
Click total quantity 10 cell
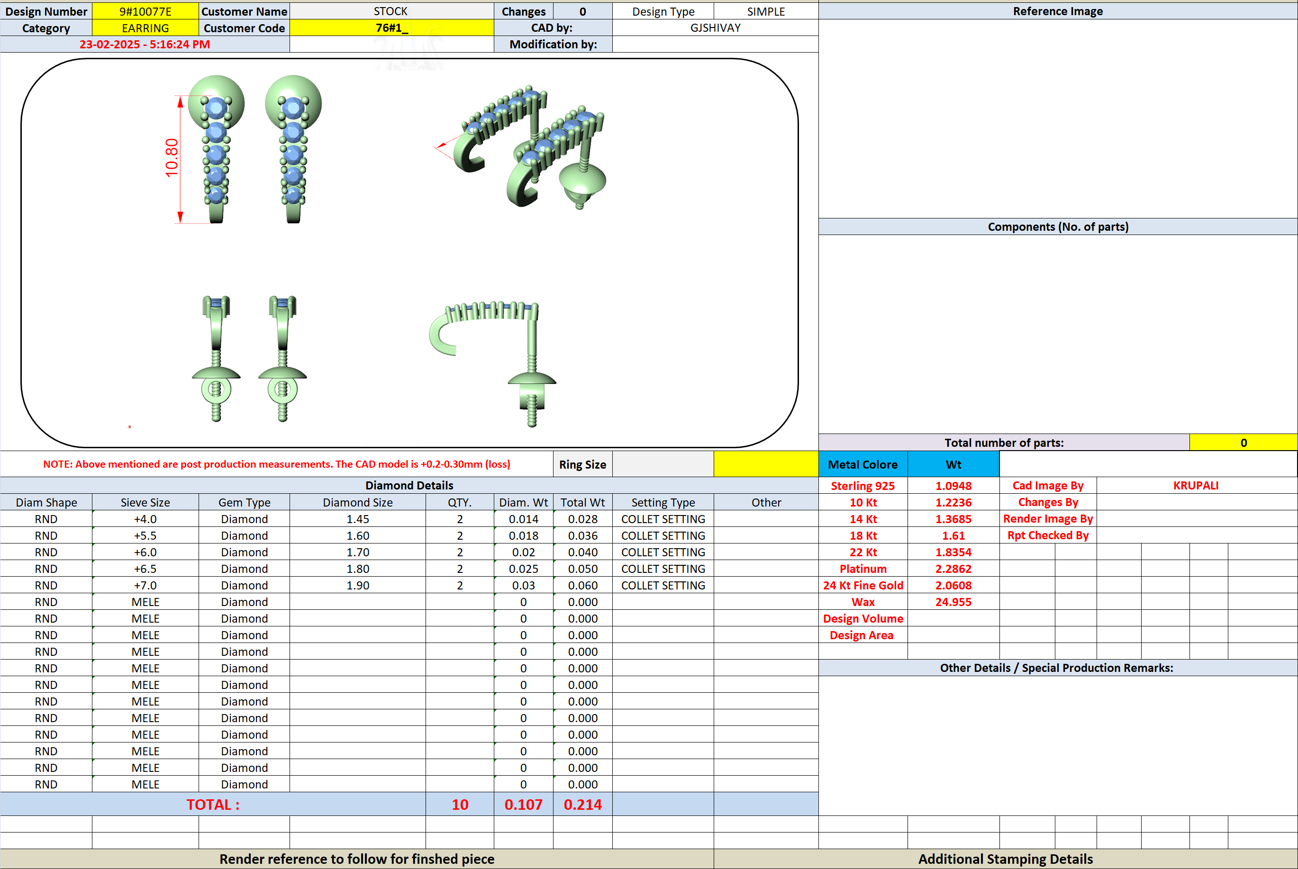coord(460,804)
